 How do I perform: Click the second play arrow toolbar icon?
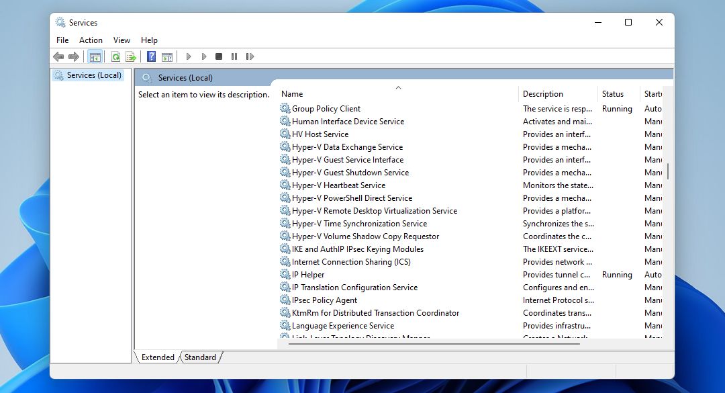tap(204, 56)
